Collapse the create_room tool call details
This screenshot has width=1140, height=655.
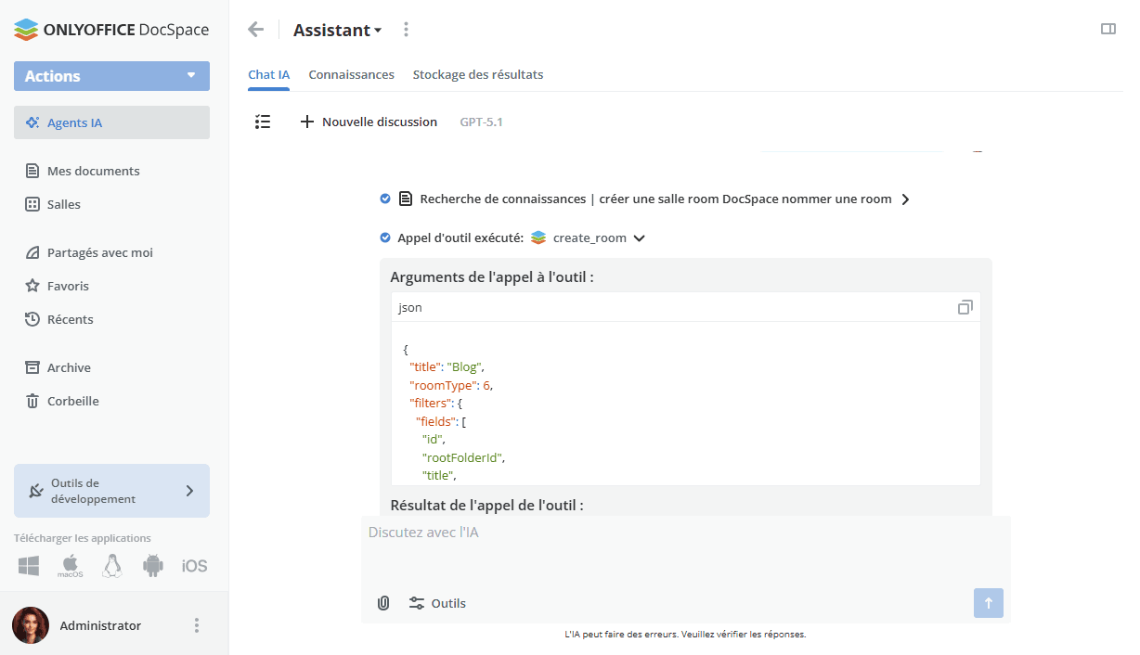(638, 238)
